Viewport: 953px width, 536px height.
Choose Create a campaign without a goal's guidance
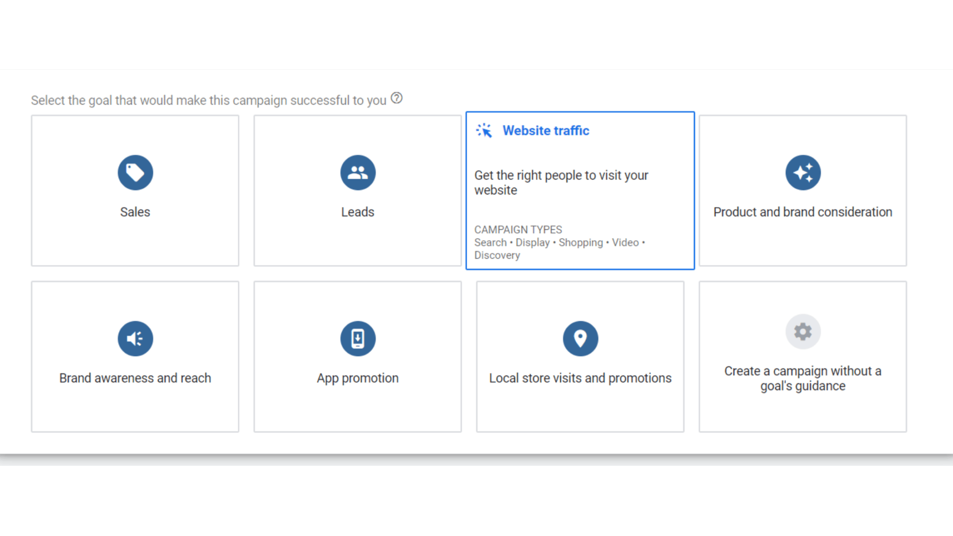(803, 378)
